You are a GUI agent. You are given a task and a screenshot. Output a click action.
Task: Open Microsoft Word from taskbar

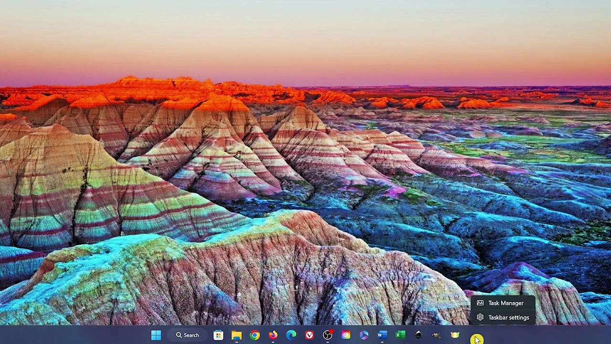tap(382, 335)
